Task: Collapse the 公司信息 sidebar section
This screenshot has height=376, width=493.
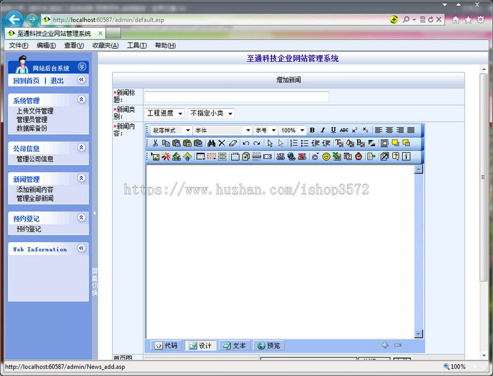Action: [x=82, y=147]
